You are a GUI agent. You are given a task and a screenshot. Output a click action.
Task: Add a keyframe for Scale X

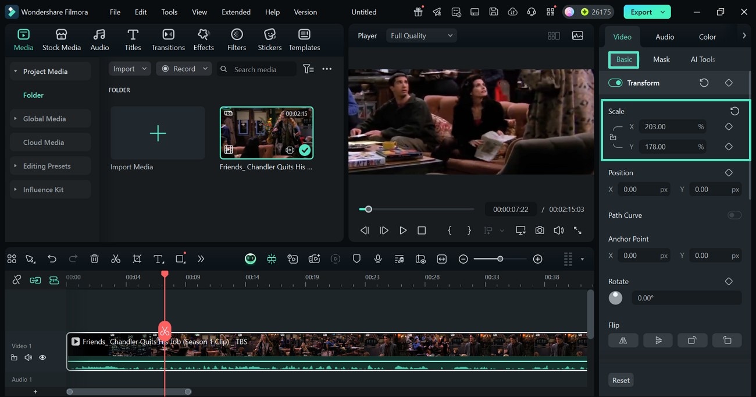point(729,126)
